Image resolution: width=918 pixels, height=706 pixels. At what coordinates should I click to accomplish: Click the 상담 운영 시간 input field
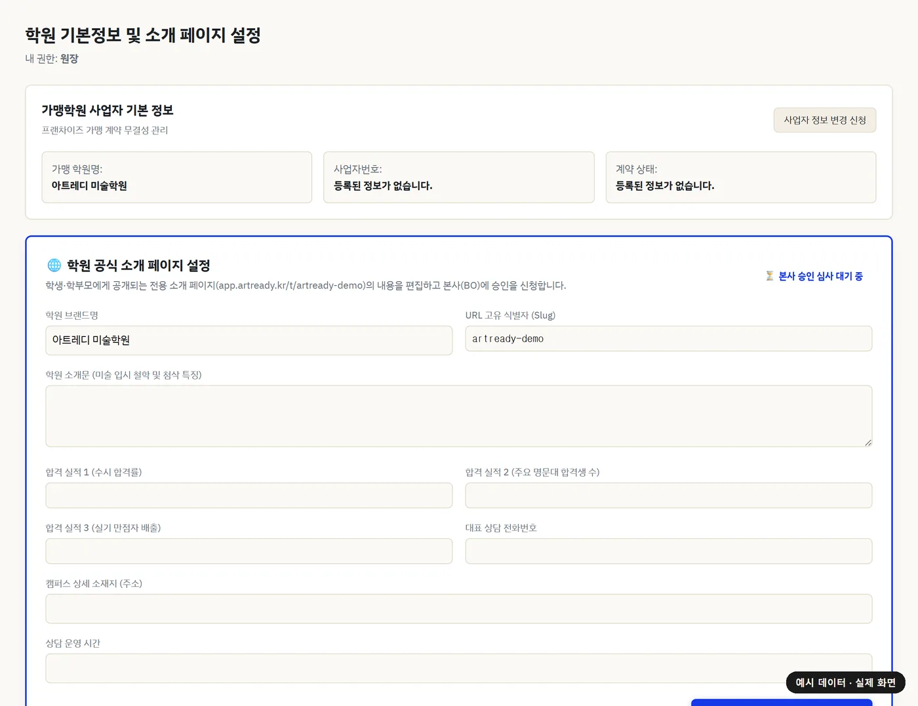[459, 668]
